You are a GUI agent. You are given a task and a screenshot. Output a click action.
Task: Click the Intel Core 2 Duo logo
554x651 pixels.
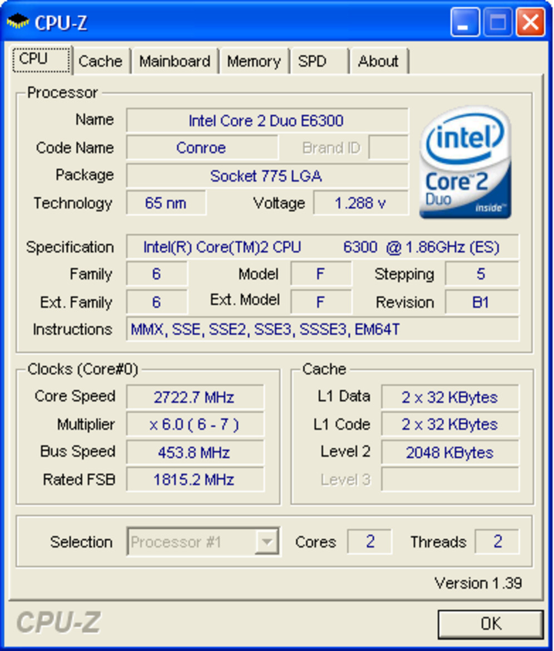pyautogui.click(x=465, y=161)
